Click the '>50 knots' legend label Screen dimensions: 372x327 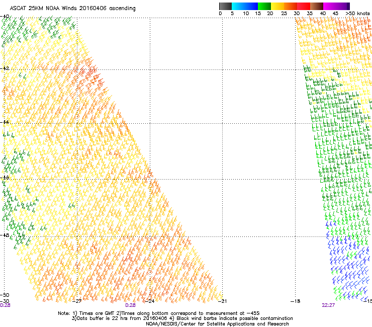point(357,14)
